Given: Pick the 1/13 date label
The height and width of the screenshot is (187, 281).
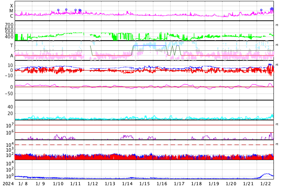Looking at the screenshot, I should point(110,184).
